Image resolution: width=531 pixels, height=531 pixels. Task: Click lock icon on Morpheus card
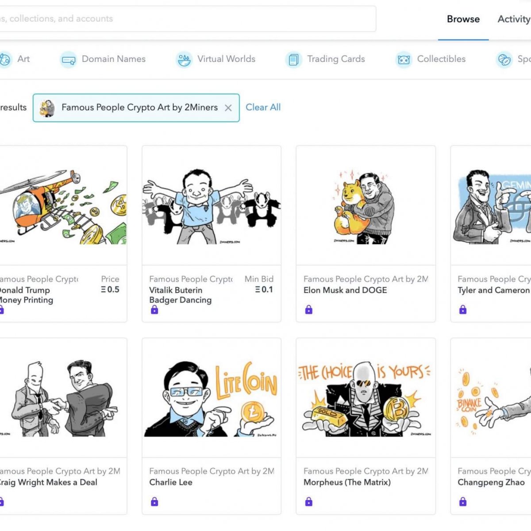point(309,502)
